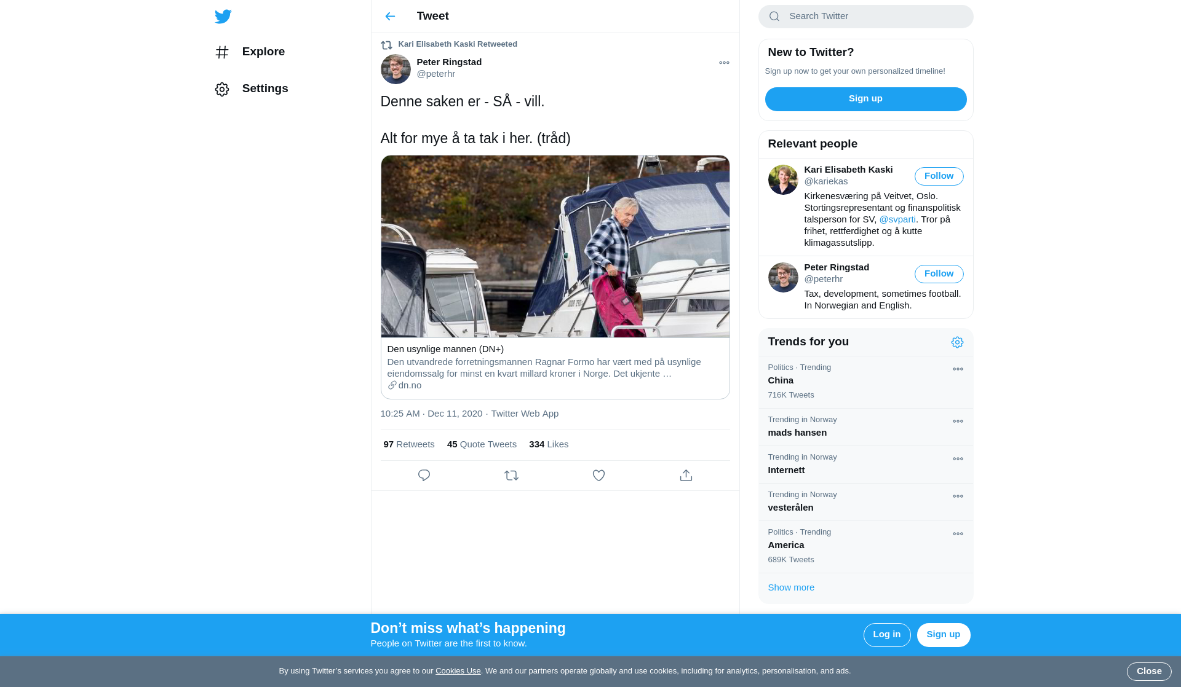Focus the Search Twitter field

pos(873,17)
